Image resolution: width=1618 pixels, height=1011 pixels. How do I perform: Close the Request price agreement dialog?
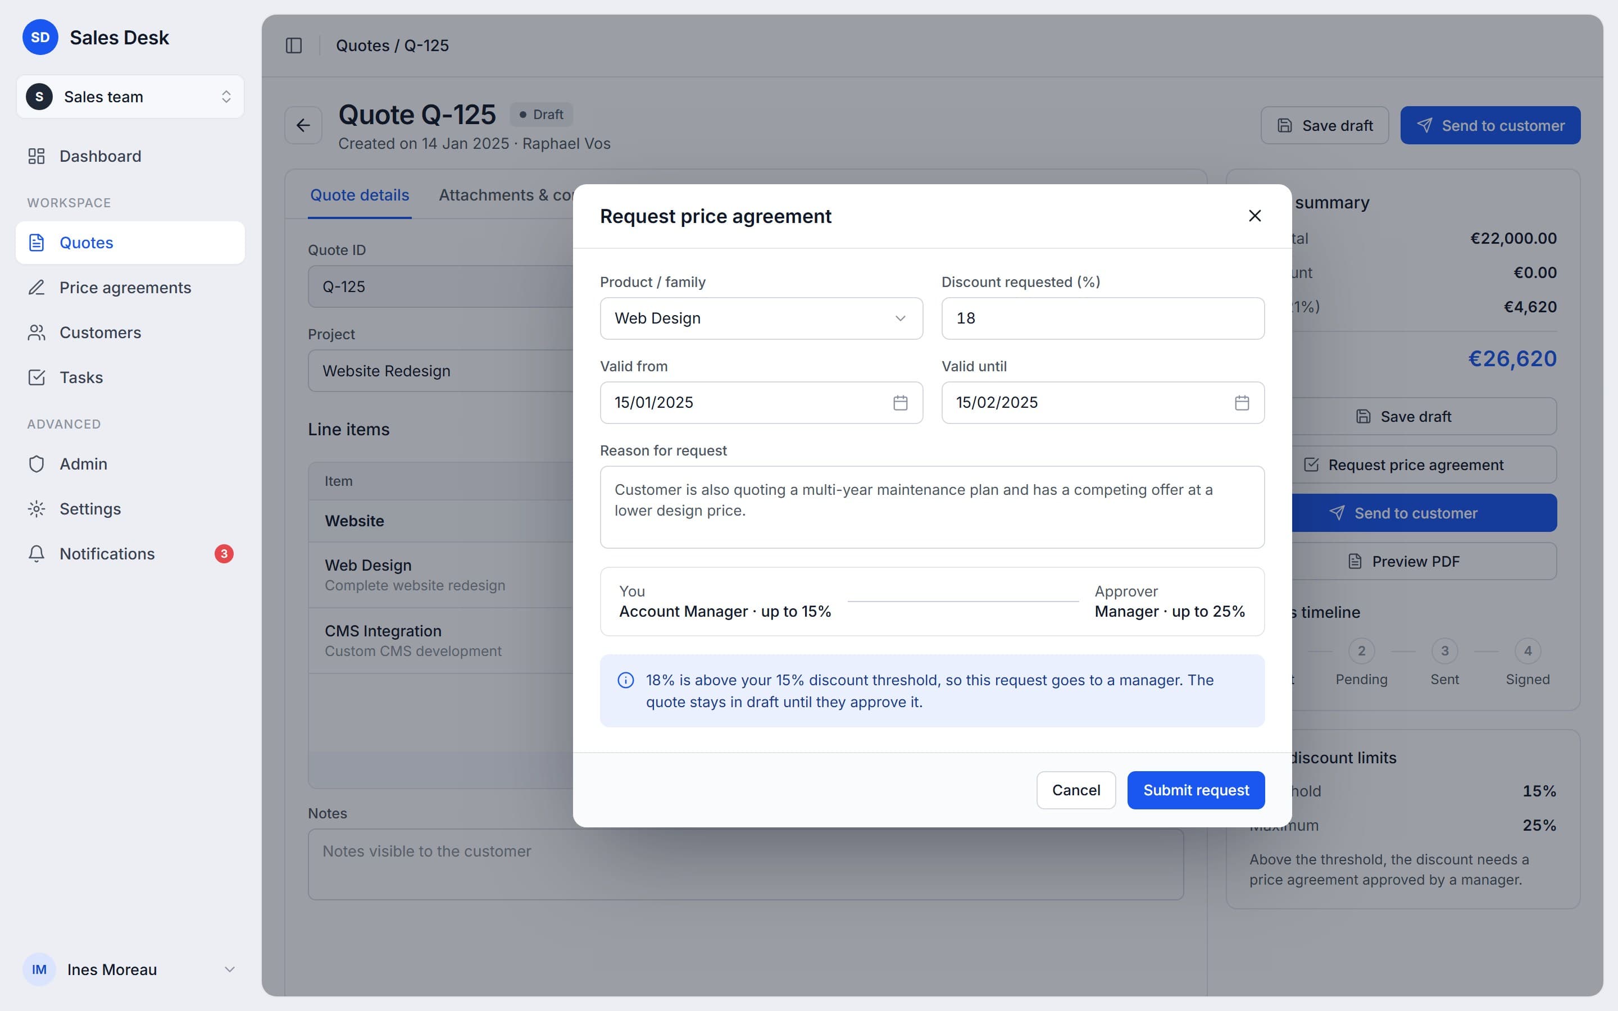click(1255, 216)
